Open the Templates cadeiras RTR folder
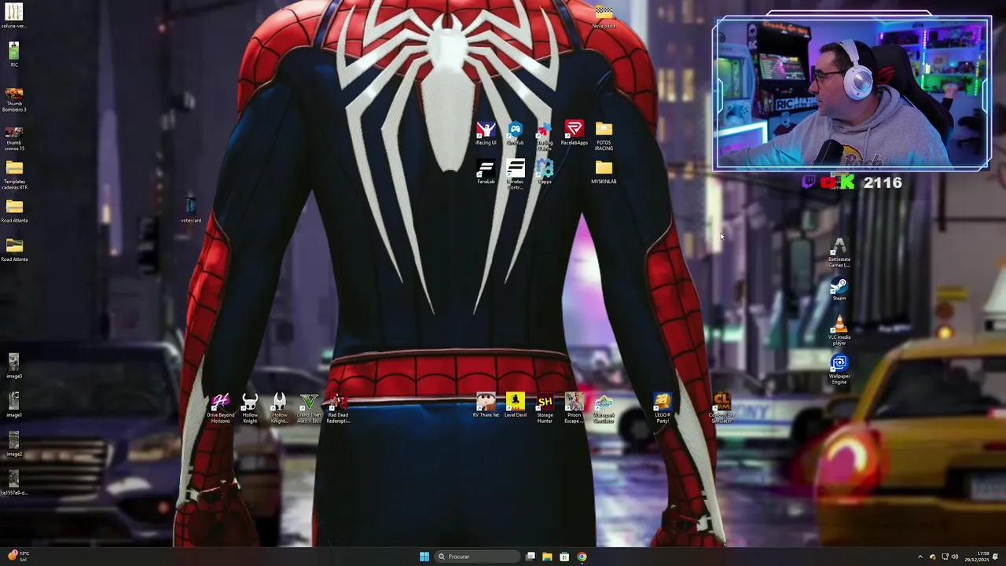Image resolution: width=1006 pixels, height=566 pixels. point(14,175)
